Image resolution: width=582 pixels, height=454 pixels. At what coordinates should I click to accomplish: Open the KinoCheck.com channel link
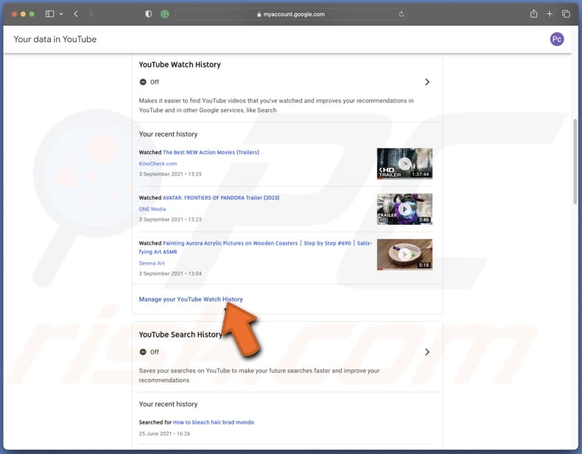pyautogui.click(x=158, y=164)
